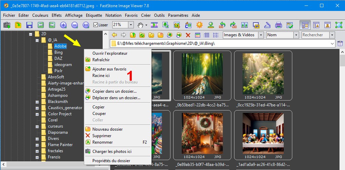Click the blue floppy save icon
This screenshot has height=170, width=345.
pyautogui.click(x=29, y=25)
